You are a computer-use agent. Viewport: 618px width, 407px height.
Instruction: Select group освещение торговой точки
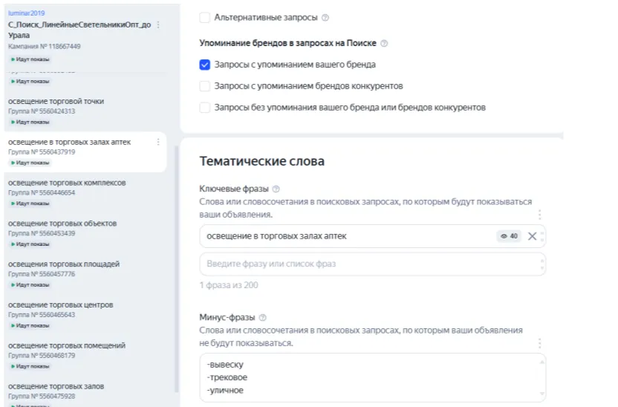(x=56, y=101)
